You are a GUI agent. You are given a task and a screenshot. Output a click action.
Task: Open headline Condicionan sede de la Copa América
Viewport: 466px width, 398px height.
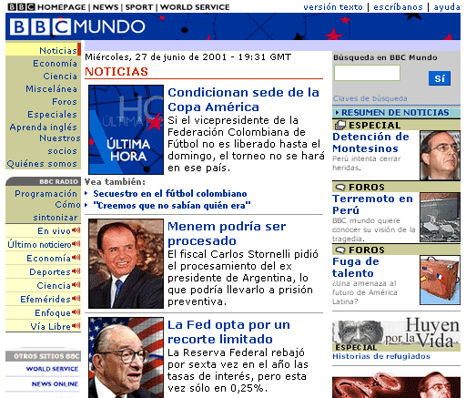(243, 99)
